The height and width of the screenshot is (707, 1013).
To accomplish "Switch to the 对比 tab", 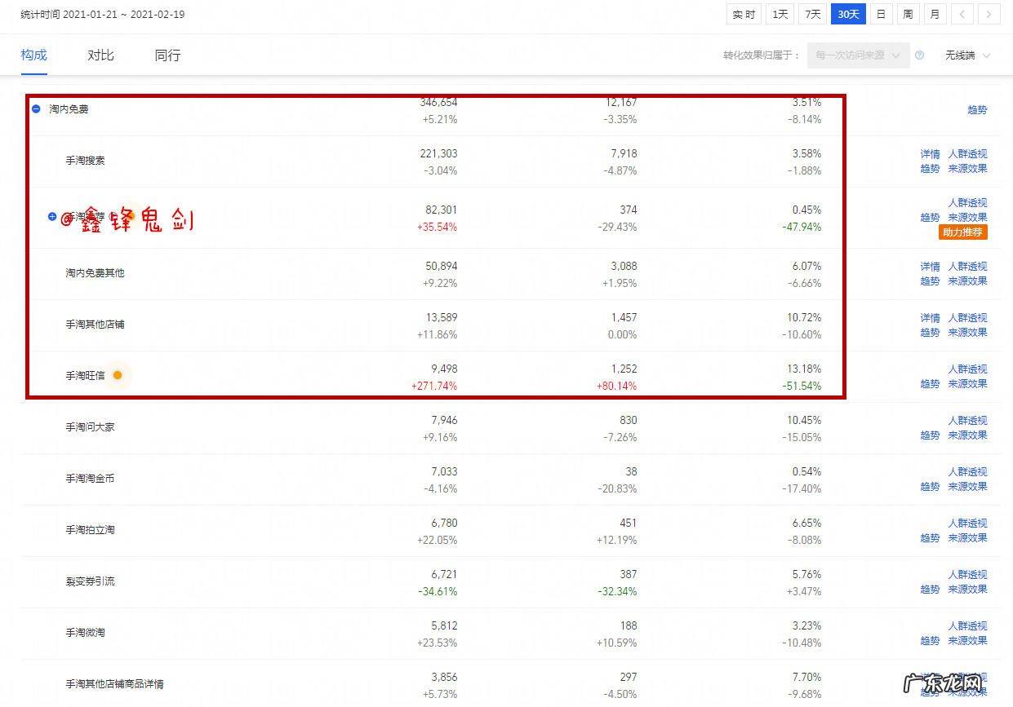I will [100, 55].
